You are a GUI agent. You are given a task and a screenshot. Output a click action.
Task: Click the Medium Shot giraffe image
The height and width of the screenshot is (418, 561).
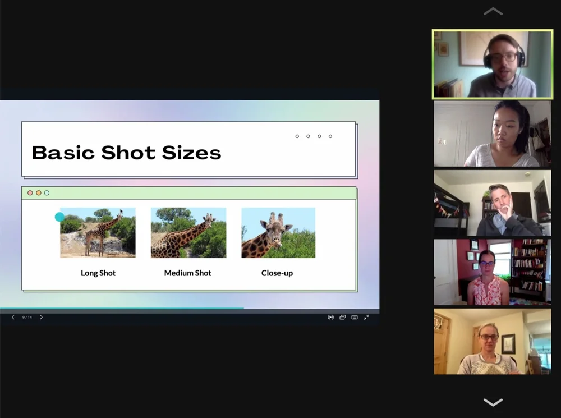[188, 233]
